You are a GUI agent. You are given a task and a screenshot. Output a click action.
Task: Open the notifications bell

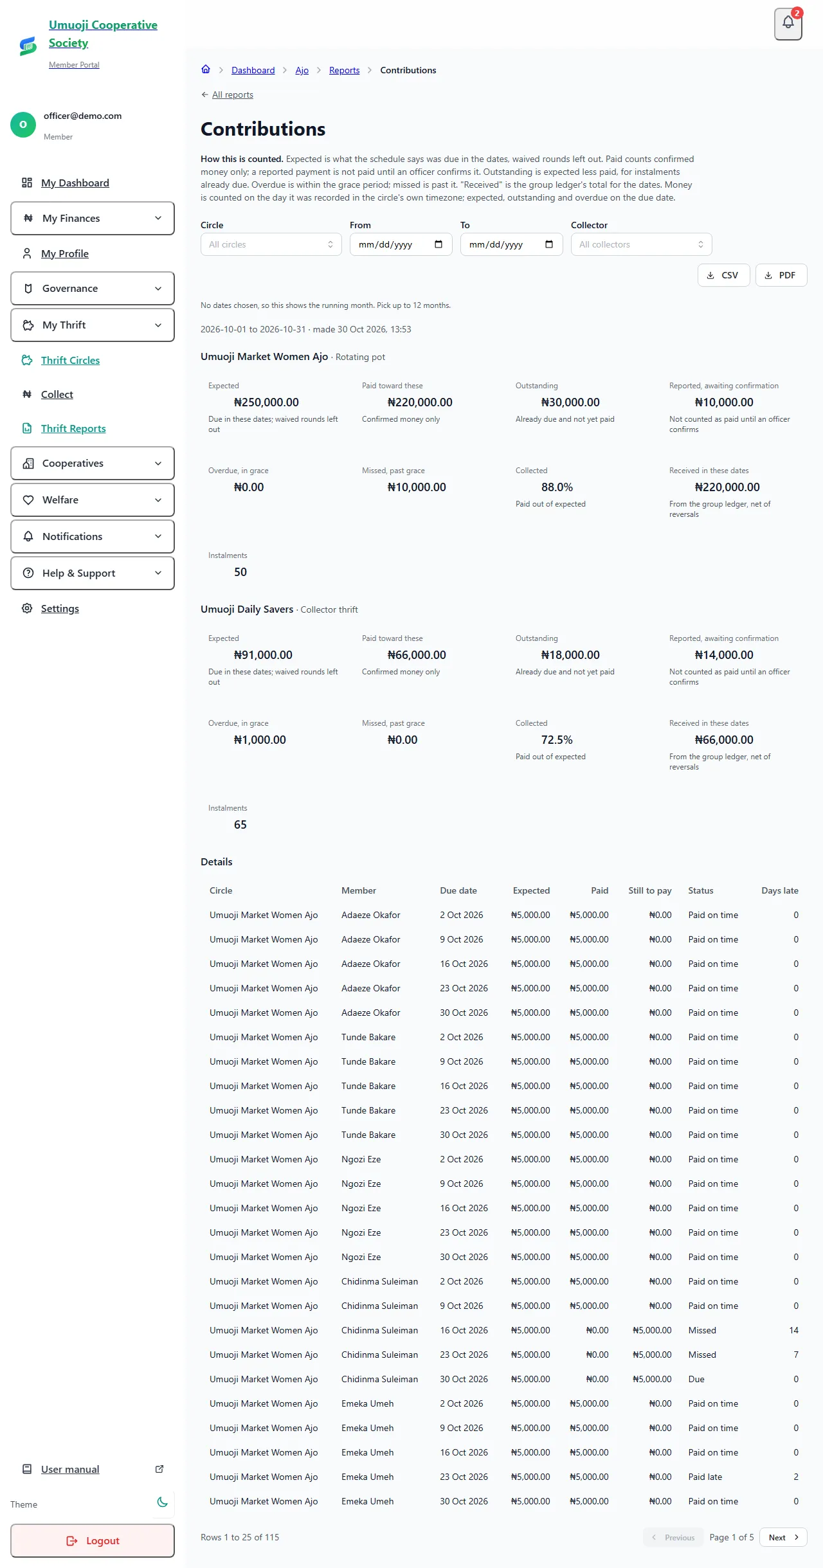pyautogui.click(x=788, y=24)
